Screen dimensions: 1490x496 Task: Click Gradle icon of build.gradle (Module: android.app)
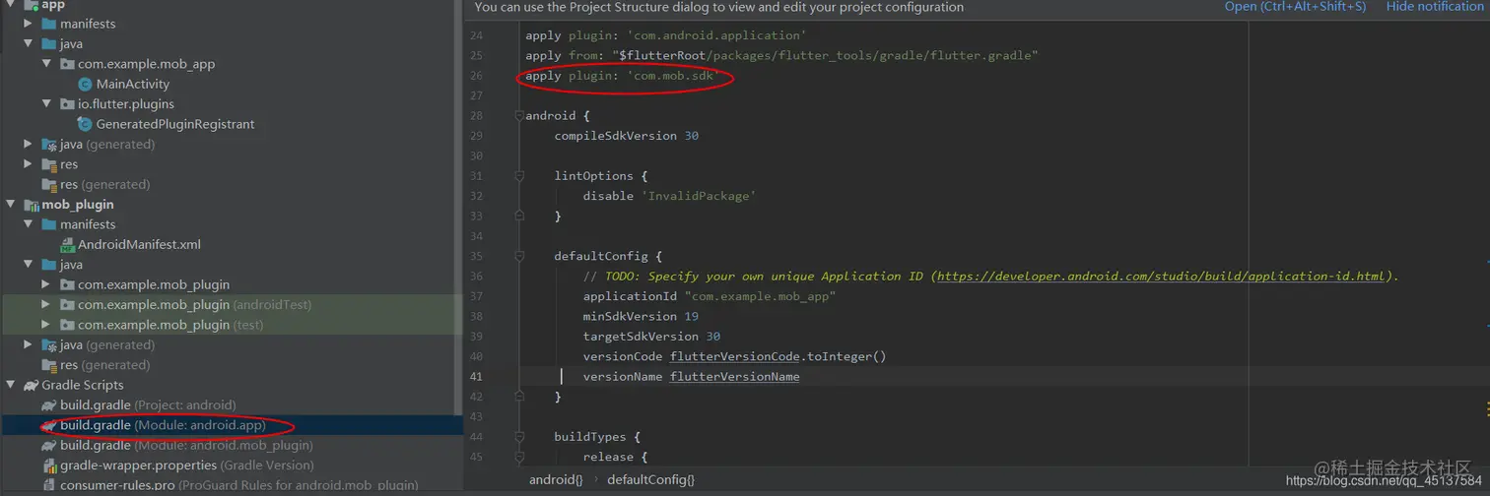(x=49, y=425)
